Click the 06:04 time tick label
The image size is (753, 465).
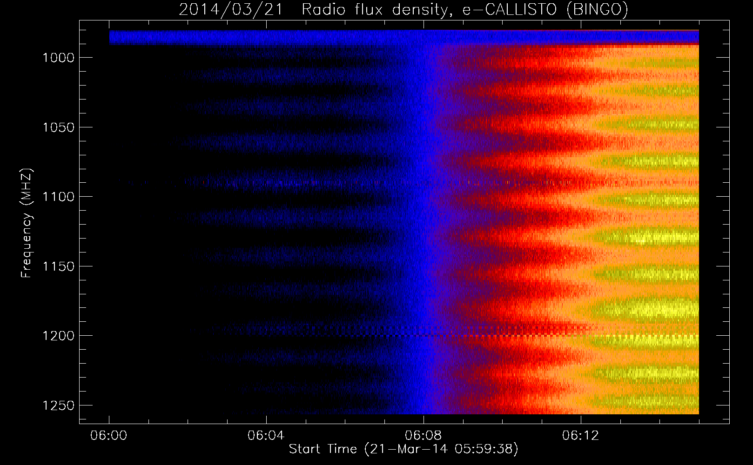pyautogui.click(x=266, y=436)
